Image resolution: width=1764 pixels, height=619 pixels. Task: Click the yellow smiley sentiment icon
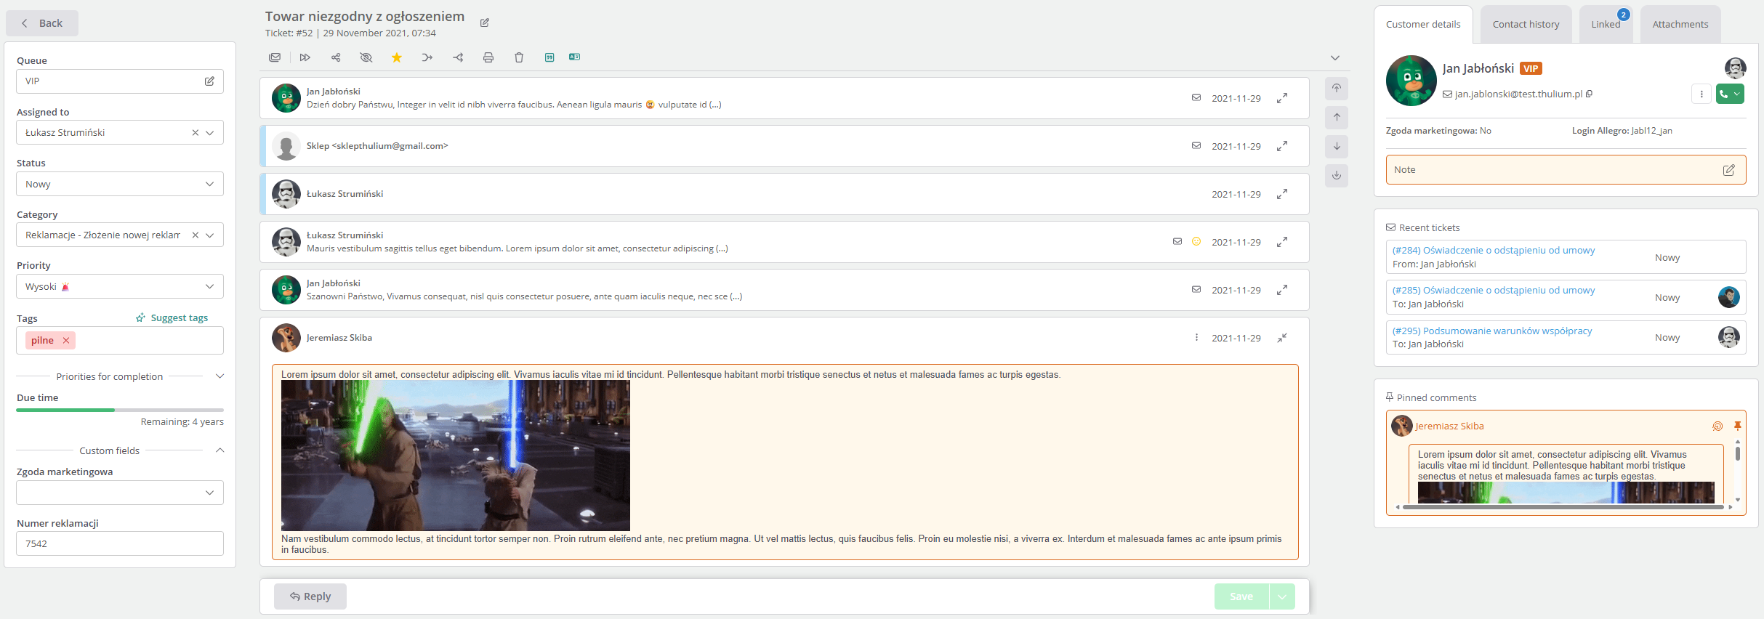(x=1196, y=241)
